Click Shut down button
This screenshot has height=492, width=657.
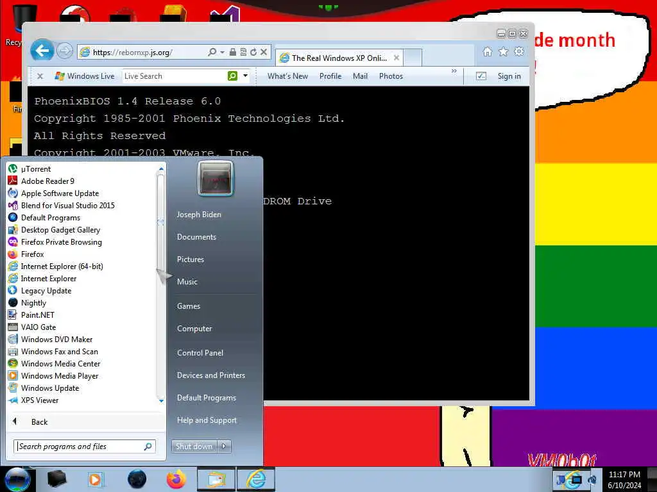coord(194,447)
